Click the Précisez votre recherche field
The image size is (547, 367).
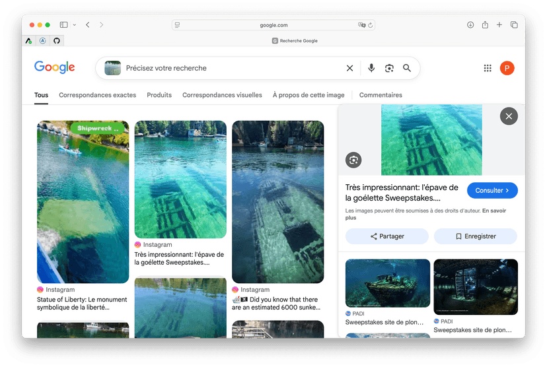231,68
